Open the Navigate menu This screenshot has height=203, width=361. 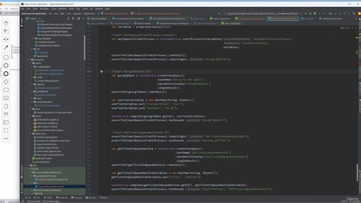44,9
